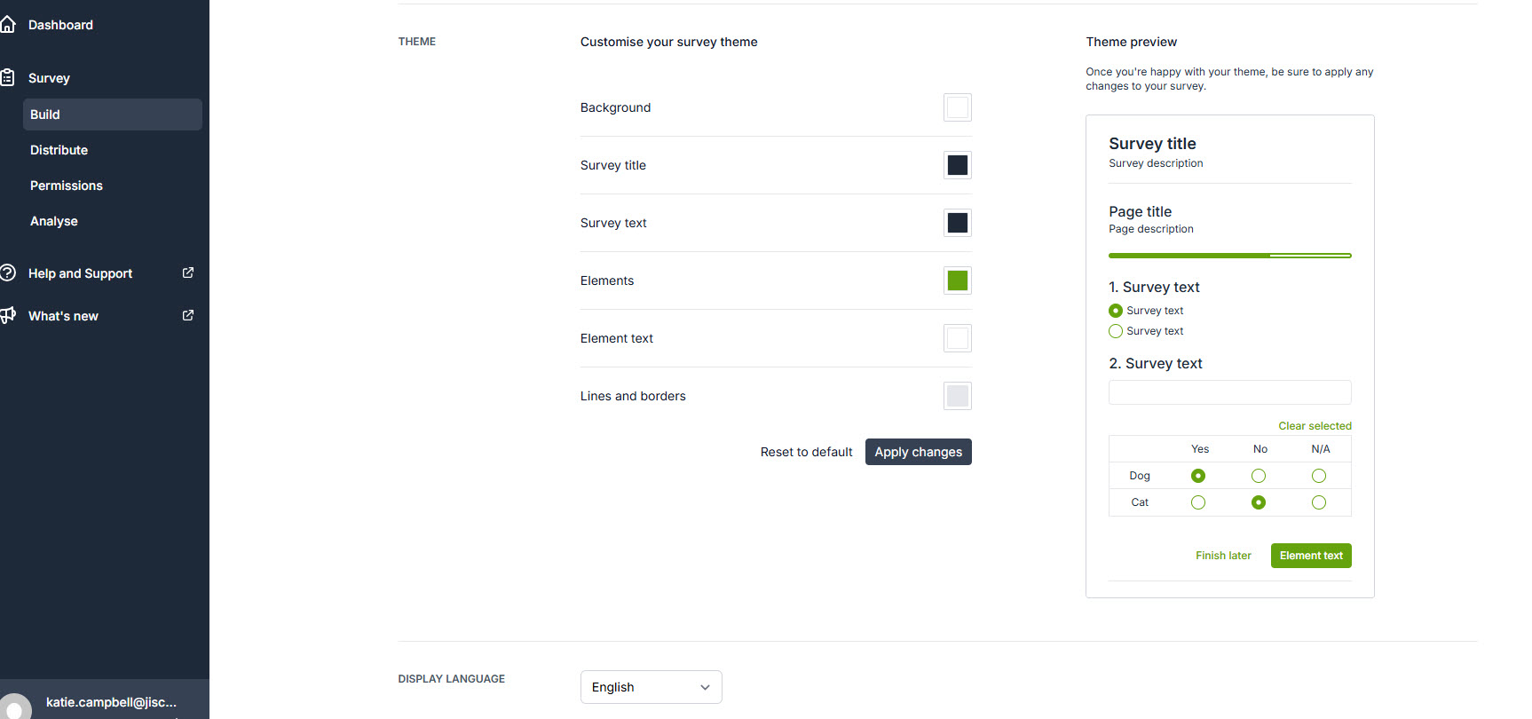Open the Distribute section
This screenshot has width=1532, height=719.
[59, 150]
